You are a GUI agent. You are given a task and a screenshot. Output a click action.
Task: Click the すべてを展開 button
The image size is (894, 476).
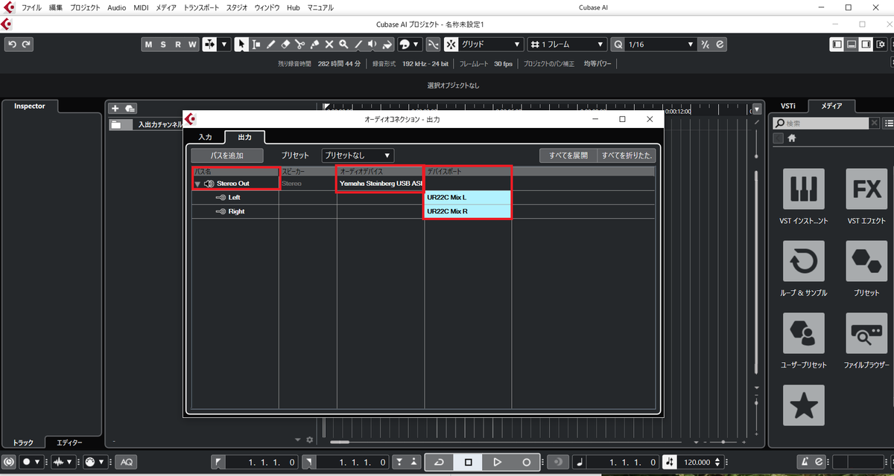[x=568, y=155]
